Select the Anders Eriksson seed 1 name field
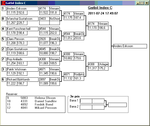150x126 pixels. (x=23, y=9)
